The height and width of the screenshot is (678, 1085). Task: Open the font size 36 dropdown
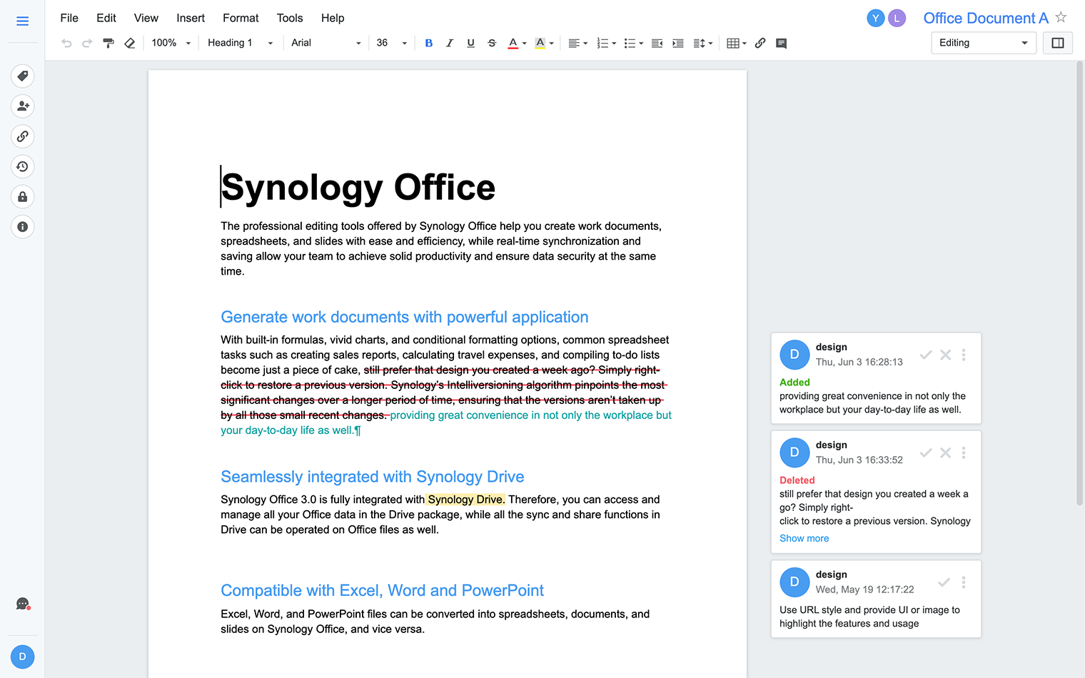click(392, 44)
